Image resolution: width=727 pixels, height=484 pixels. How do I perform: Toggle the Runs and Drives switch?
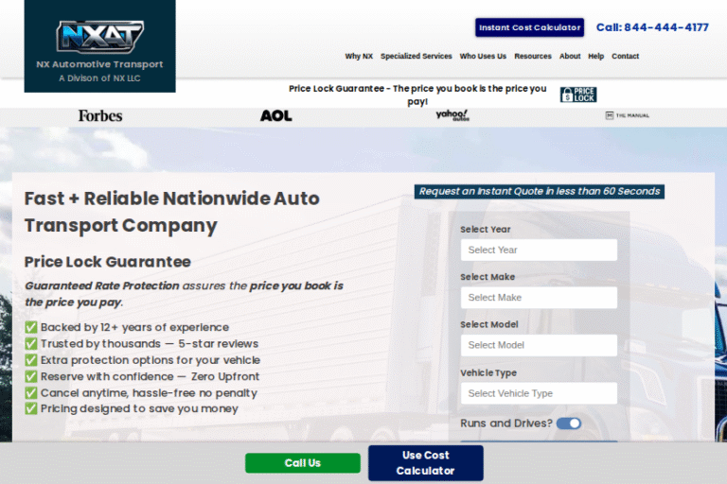pos(568,423)
